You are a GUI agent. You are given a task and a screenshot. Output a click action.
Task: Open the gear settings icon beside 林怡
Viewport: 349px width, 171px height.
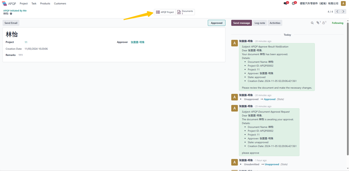11,14
